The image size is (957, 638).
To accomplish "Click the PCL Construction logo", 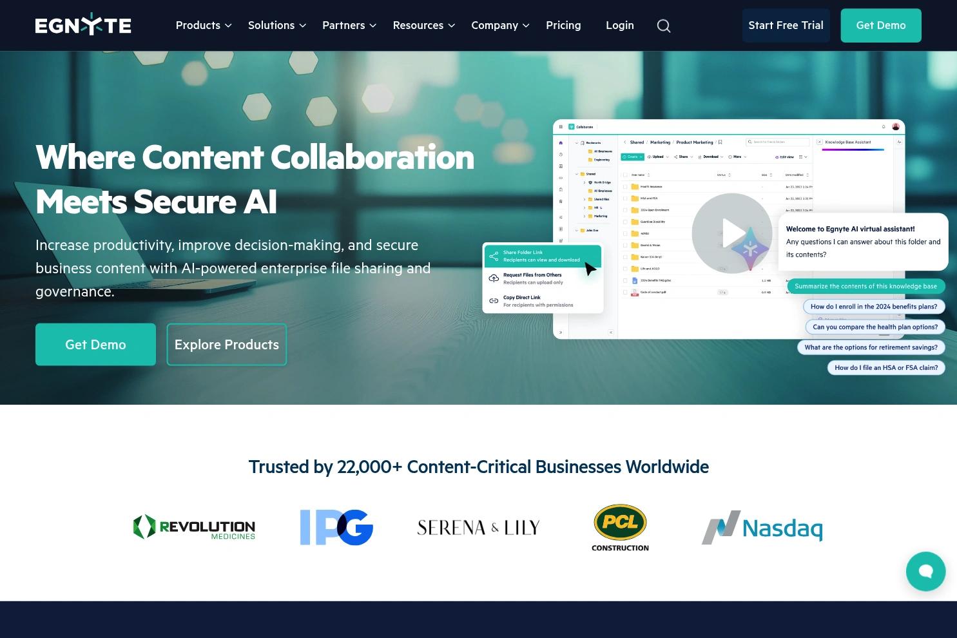I will point(620,528).
